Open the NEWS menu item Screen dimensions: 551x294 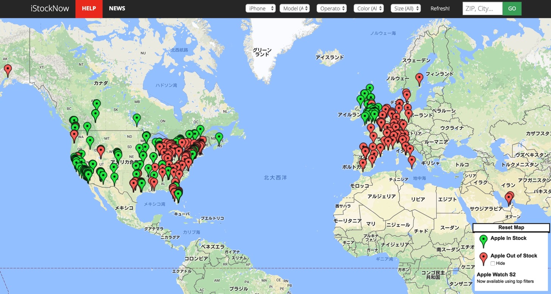coord(117,9)
